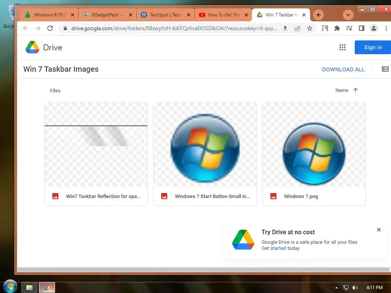Open the Chrome three-dot menu
Viewport: 391px width, 293px height.
tap(386, 28)
